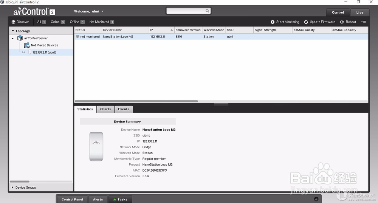The height and width of the screenshot is (203, 378).
Task: Click the Update Firmware button label
Action: 322,22
